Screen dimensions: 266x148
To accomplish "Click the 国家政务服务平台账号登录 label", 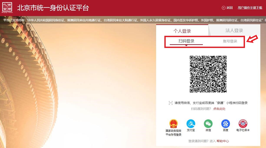I will pos(173,133).
